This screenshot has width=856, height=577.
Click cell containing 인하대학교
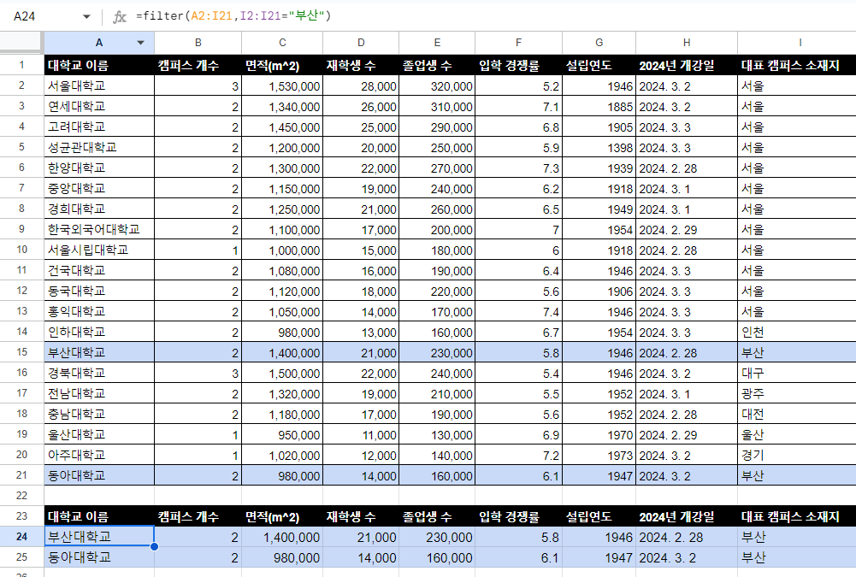point(99,332)
